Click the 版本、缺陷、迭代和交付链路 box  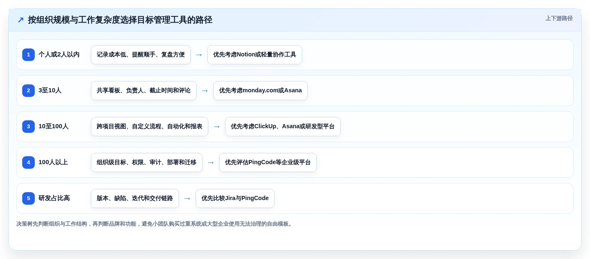coord(135,198)
